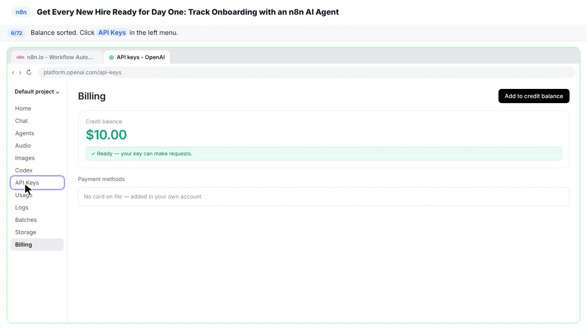Click the $10.00 credit balance amount
This screenshot has width=587, height=330.
pos(106,135)
